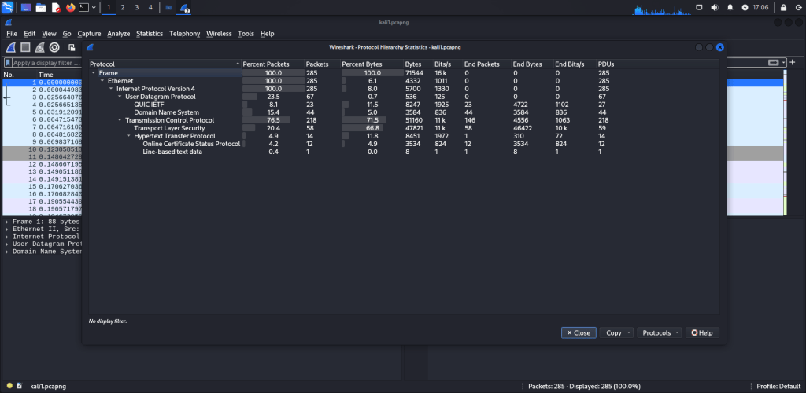The height and width of the screenshot is (393, 806).
Task: Click the Help button in dialog
Action: coord(702,332)
